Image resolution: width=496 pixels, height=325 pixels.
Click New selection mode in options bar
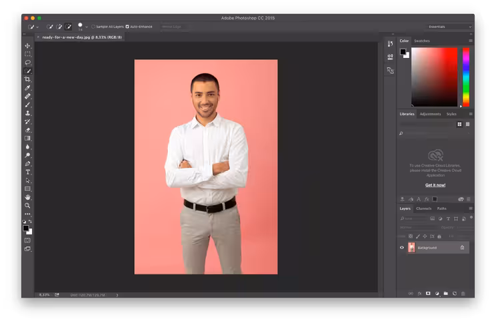pyautogui.click(x=49, y=27)
